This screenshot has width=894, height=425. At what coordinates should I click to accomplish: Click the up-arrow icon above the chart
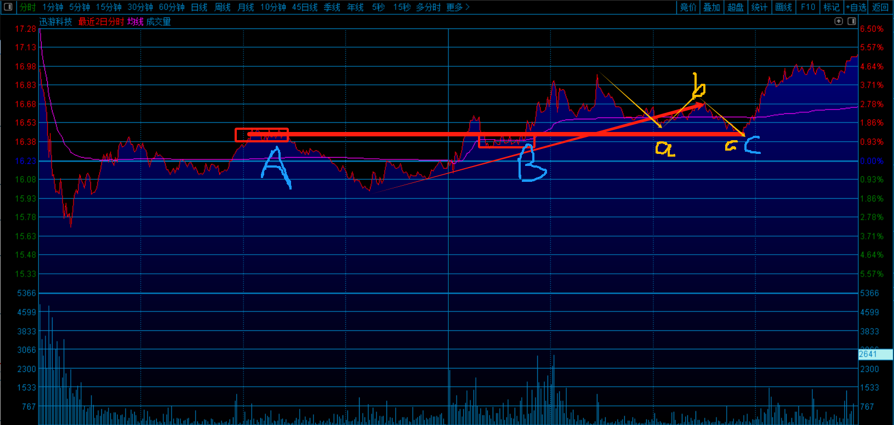click(x=839, y=21)
